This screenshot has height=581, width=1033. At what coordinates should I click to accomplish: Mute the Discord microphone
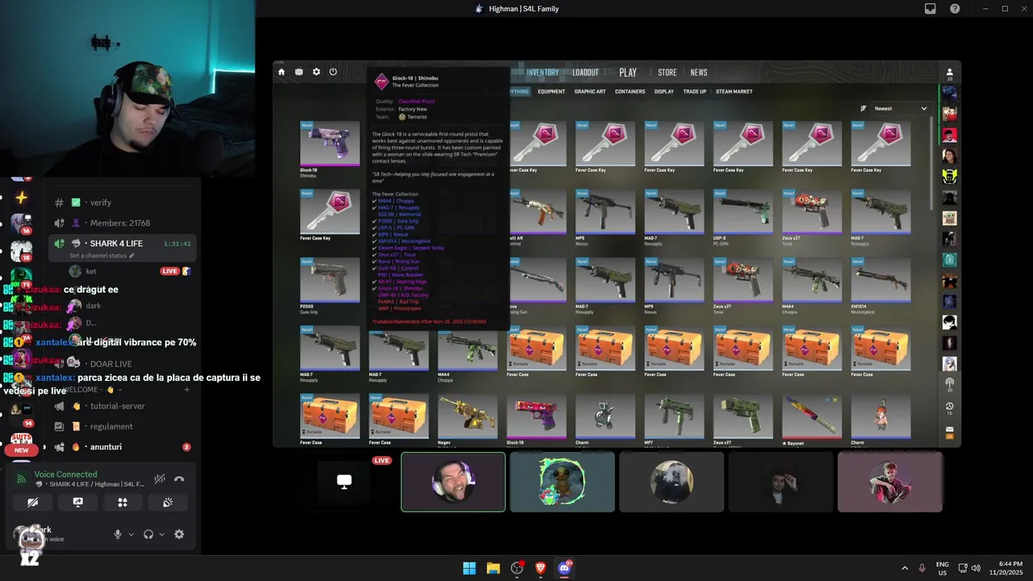coord(118,534)
